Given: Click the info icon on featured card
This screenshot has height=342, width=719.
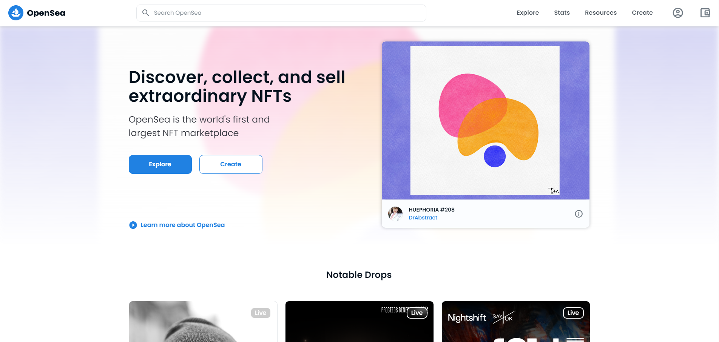Looking at the screenshot, I should (579, 214).
